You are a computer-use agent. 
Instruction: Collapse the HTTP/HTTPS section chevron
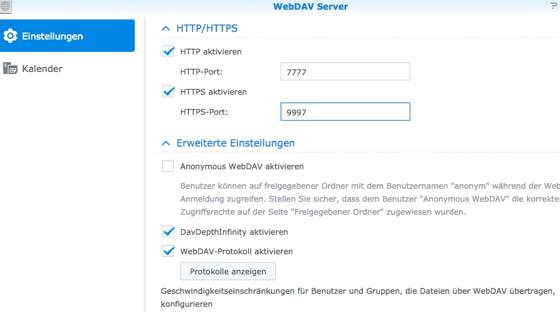click(165, 29)
